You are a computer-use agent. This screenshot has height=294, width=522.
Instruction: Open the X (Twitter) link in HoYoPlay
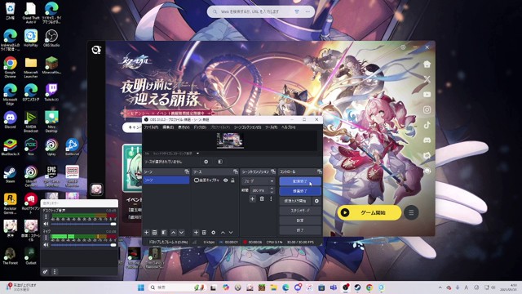pos(427,79)
